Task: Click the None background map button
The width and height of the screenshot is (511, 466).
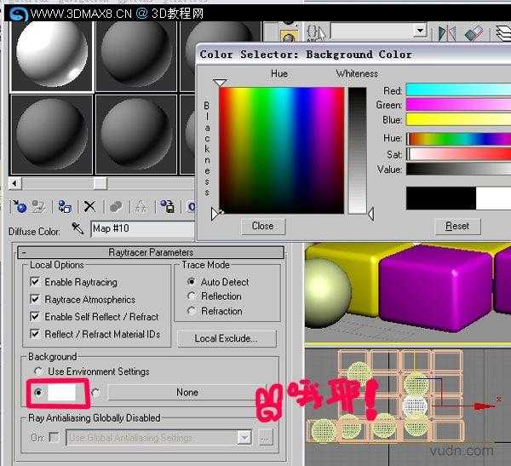Action: [x=187, y=392]
